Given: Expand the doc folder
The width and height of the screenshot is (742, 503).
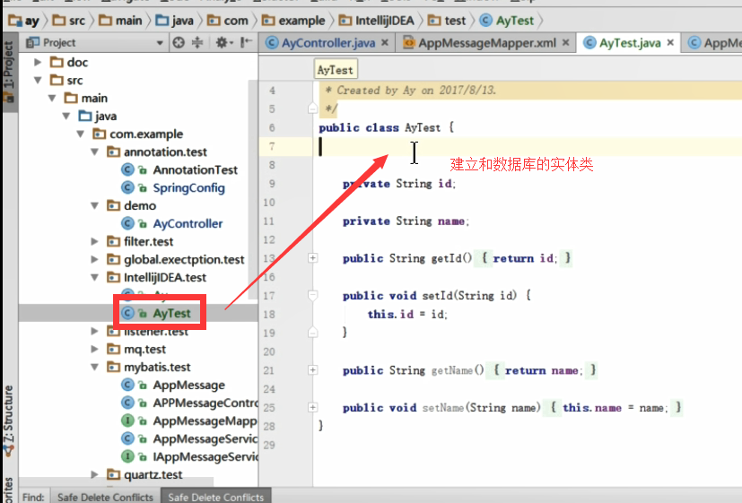Looking at the screenshot, I should tap(38, 62).
